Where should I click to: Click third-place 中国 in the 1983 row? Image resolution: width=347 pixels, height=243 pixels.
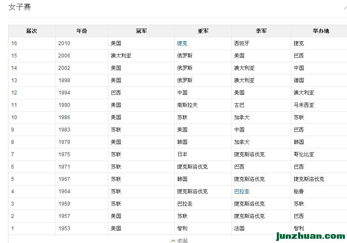click(x=239, y=129)
